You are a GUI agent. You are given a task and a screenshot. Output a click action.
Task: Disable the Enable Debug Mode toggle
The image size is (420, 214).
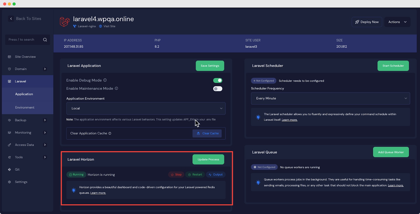point(218,80)
